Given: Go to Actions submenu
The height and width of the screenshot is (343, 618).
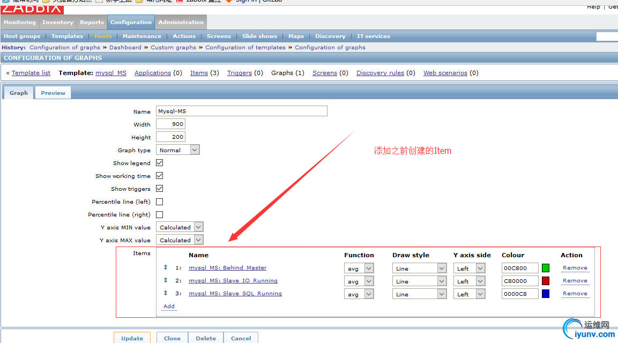Looking at the screenshot, I should (184, 36).
